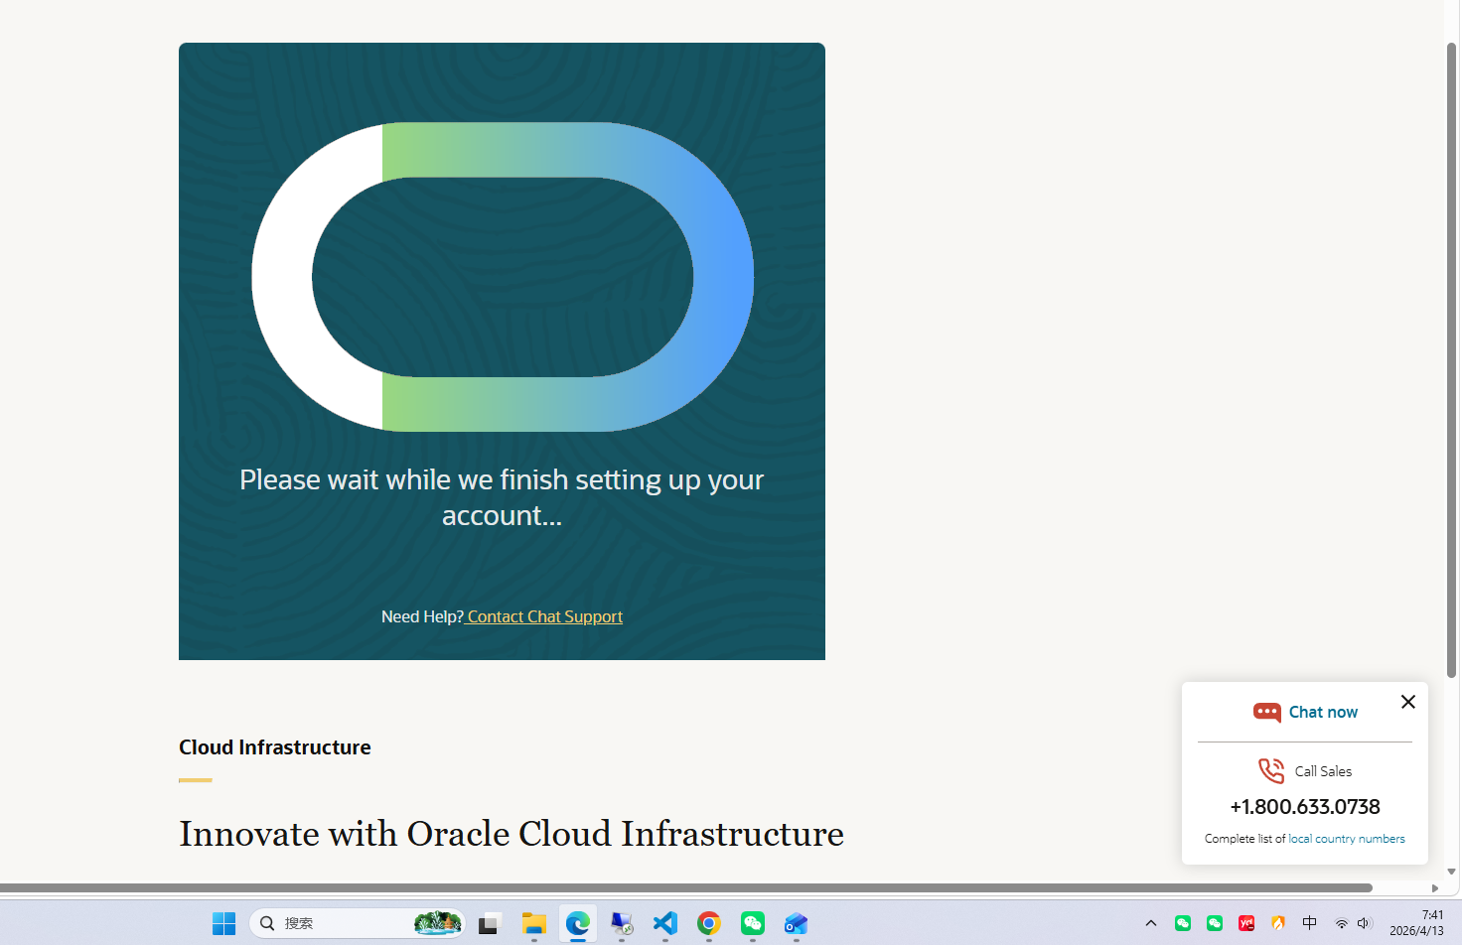Click the Call Sales label
Image resolution: width=1462 pixels, height=945 pixels.
[x=1323, y=771]
